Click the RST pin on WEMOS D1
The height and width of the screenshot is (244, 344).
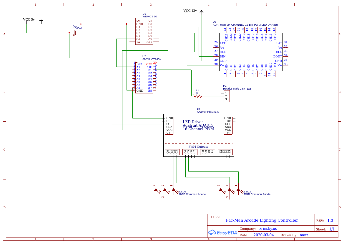[149, 42]
